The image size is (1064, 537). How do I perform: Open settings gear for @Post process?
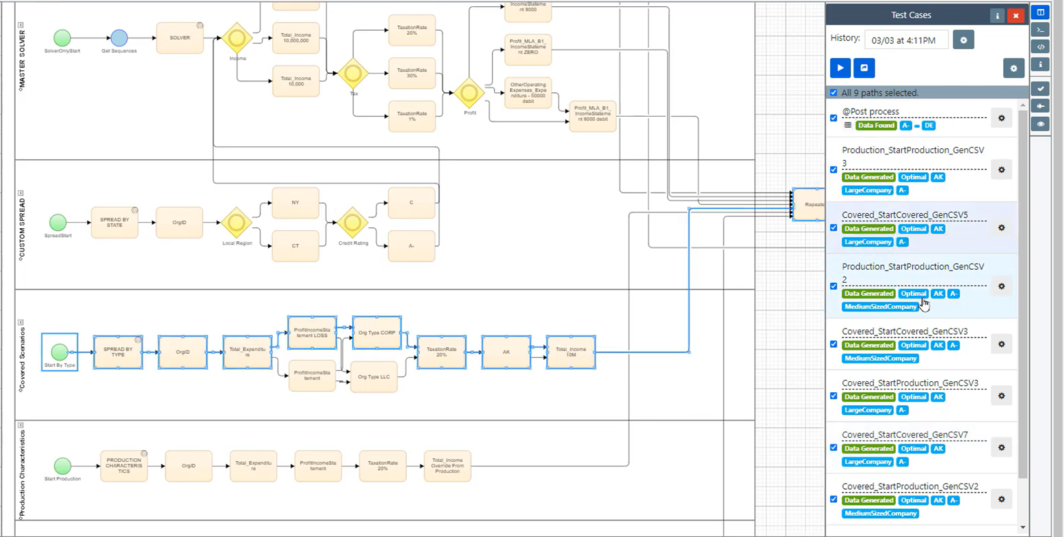(1001, 118)
